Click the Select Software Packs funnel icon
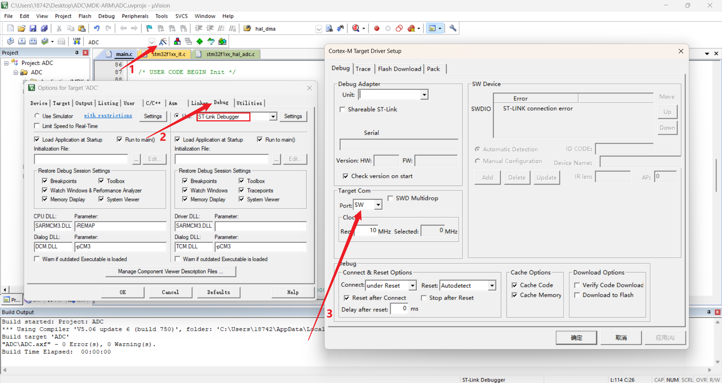 [x=211, y=41]
